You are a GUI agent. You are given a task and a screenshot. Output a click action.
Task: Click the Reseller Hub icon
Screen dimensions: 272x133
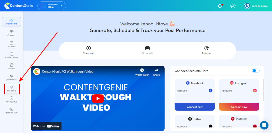11,109
